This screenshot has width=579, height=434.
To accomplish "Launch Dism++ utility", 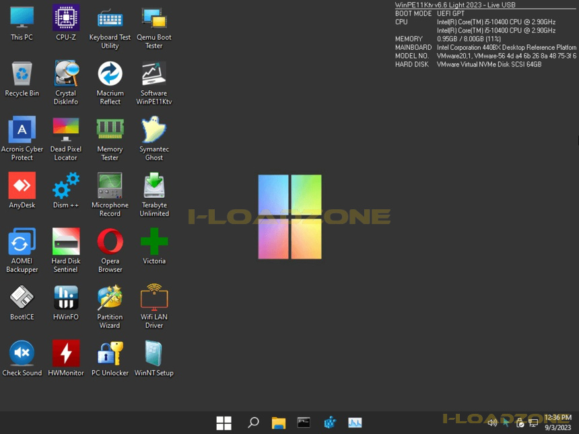I will (66, 190).
